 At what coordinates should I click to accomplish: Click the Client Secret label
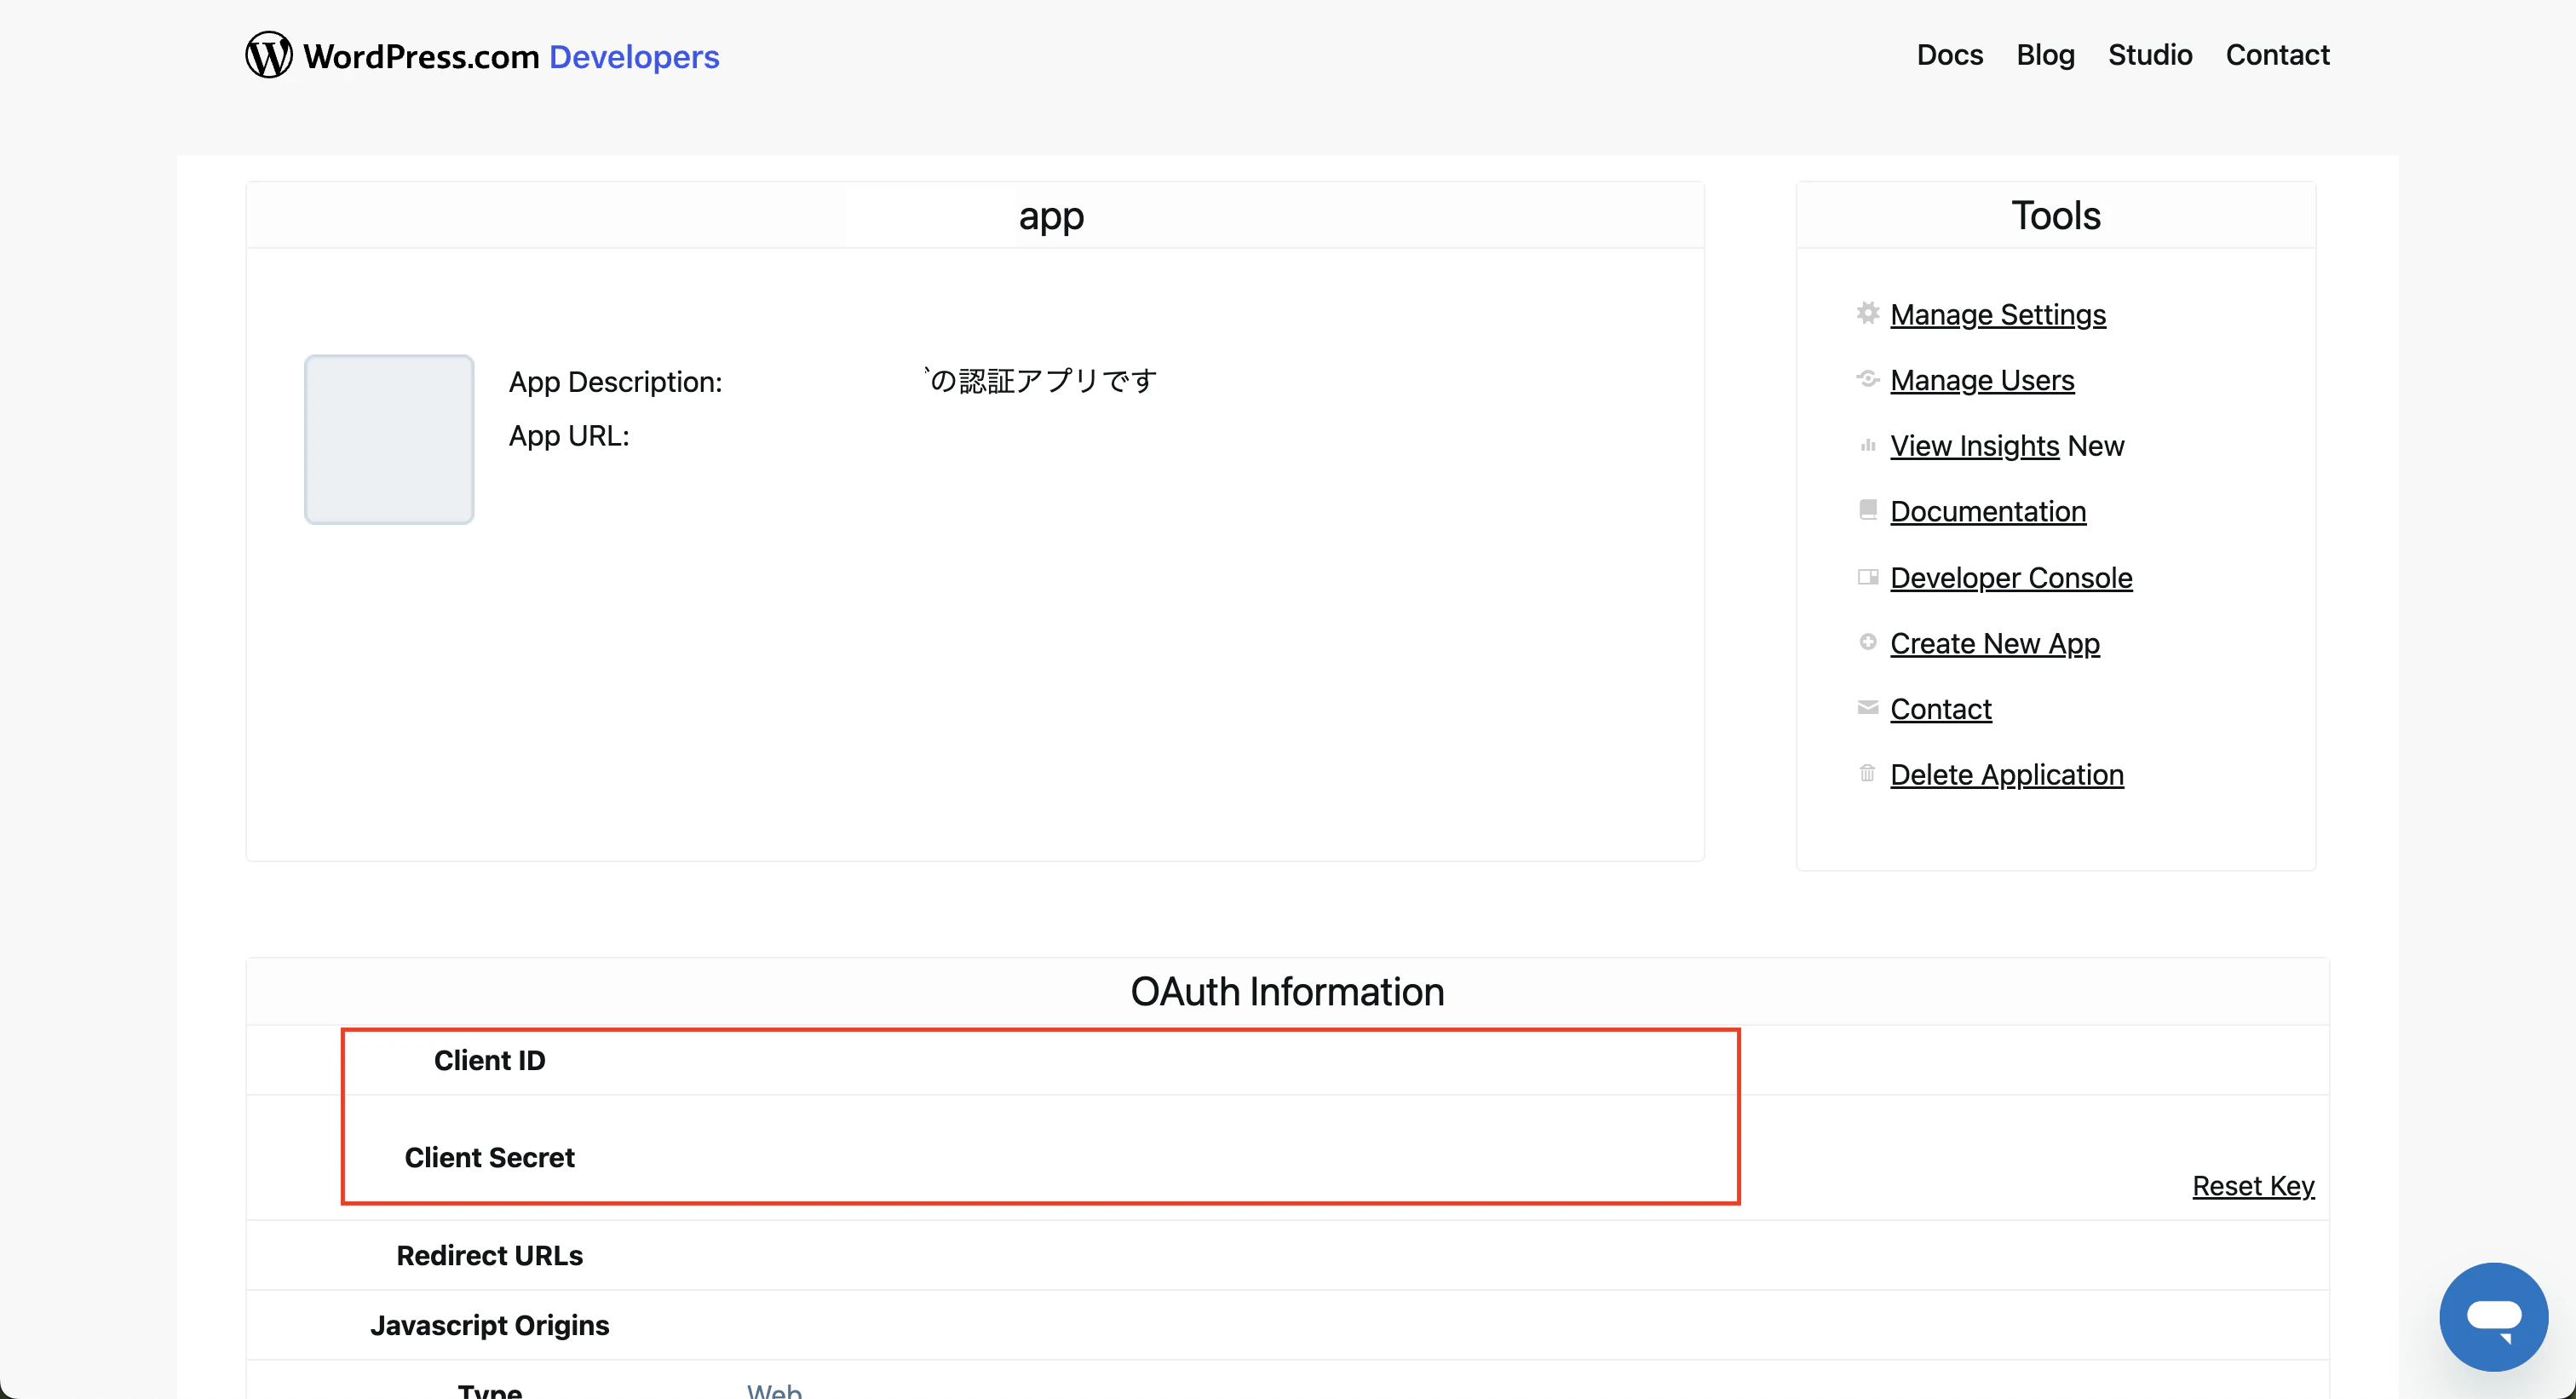tap(489, 1157)
